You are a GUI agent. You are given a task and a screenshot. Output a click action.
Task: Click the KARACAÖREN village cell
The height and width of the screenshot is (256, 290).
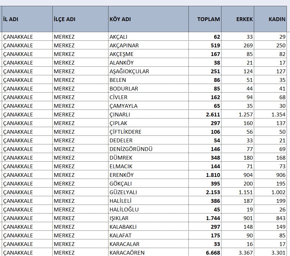pos(127,253)
